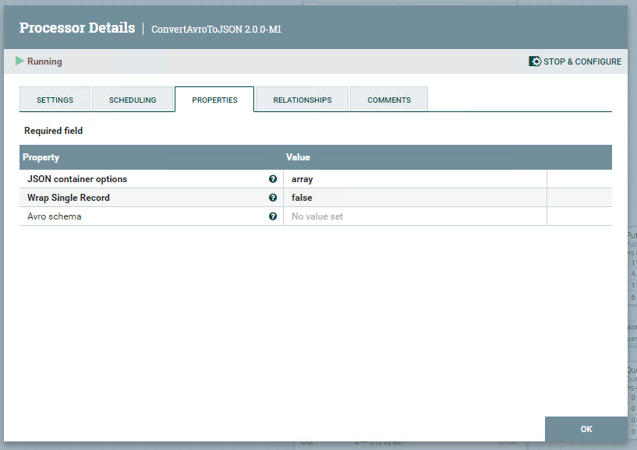Click the Stop and Configure gear icon
637x450 pixels.
click(x=533, y=61)
